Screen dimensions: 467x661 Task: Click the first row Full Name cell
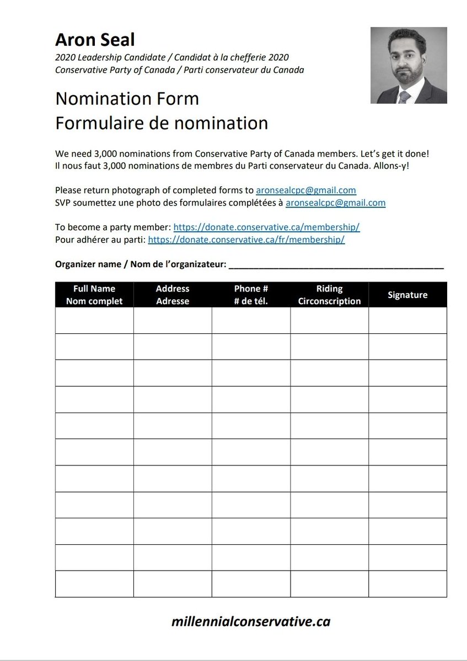pyautogui.click(x=94, y=321)
